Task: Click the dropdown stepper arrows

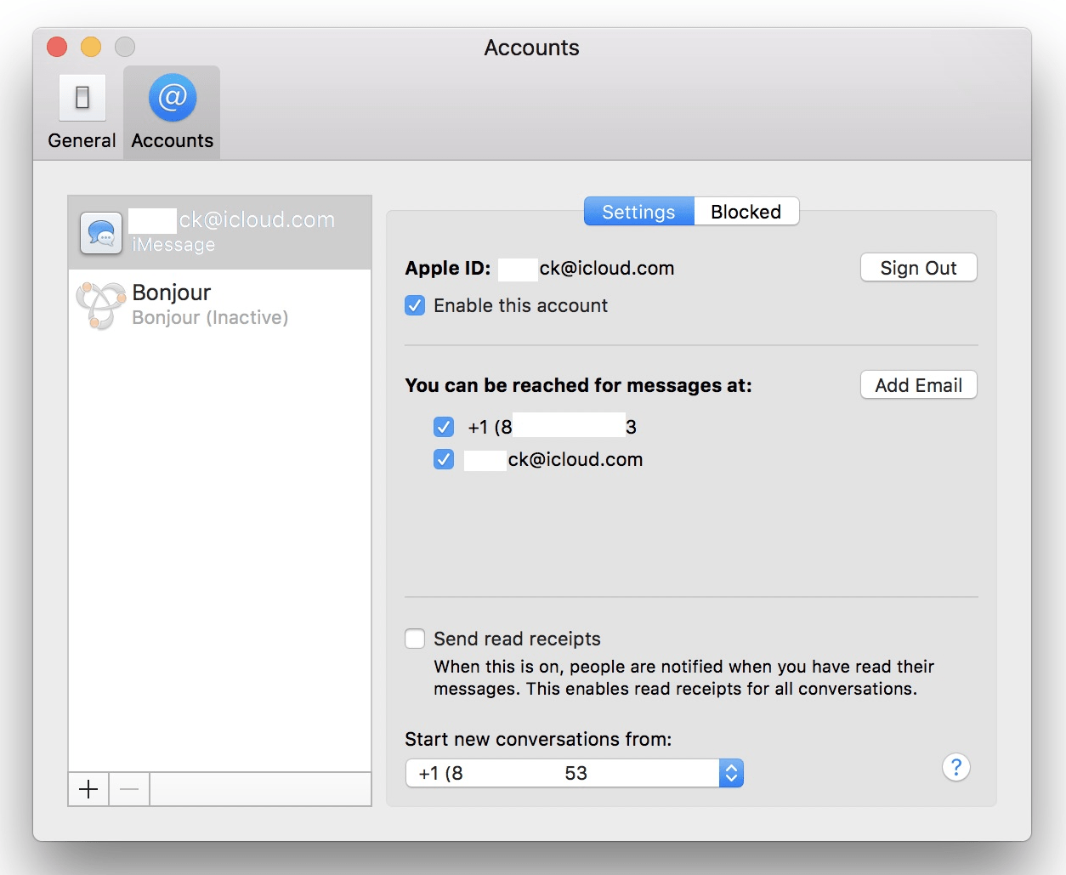Action: click(x=731, y=773)
